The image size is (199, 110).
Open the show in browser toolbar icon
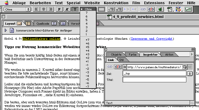[x=178, y=9]
